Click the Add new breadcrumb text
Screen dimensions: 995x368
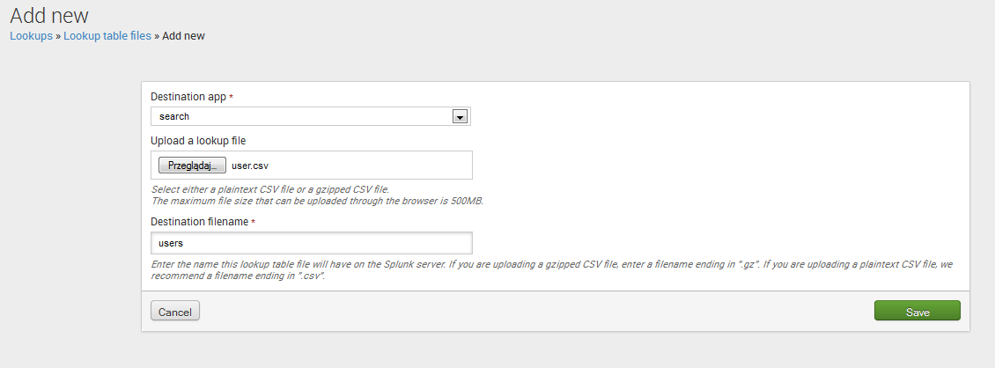tap(184, 36)
